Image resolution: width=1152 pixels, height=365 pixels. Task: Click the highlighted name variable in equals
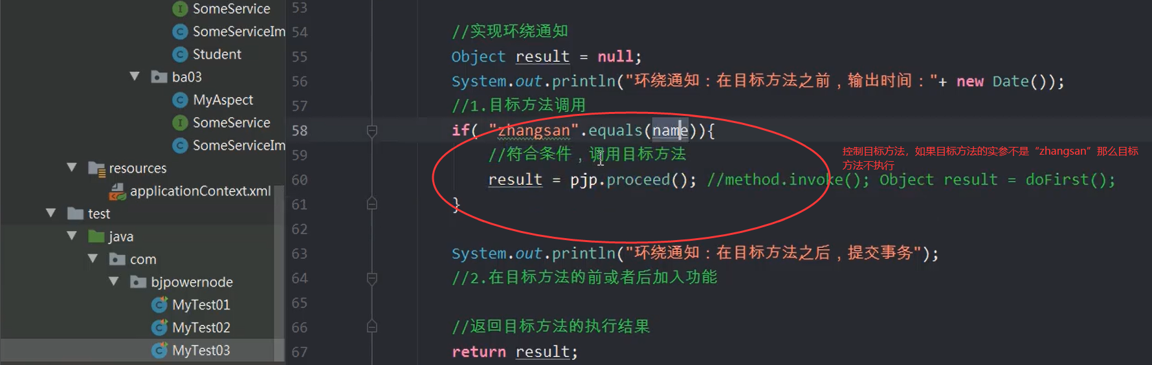670,131
